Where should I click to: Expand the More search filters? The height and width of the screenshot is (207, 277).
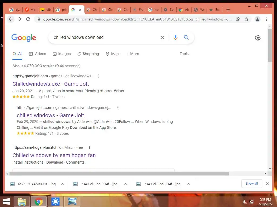(x=133, y=54)
